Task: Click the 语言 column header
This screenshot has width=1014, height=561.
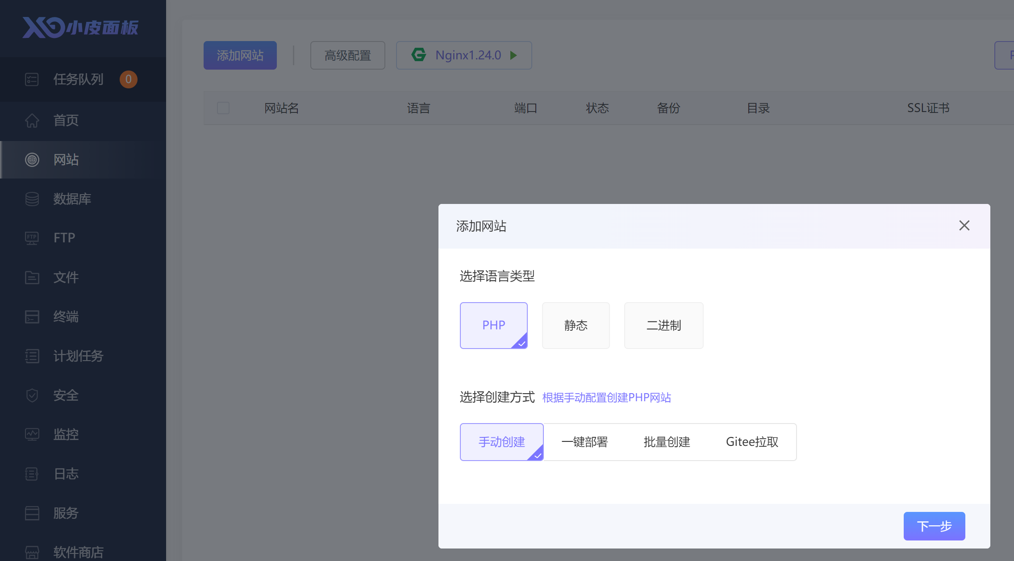Action: tap(419, 108)
